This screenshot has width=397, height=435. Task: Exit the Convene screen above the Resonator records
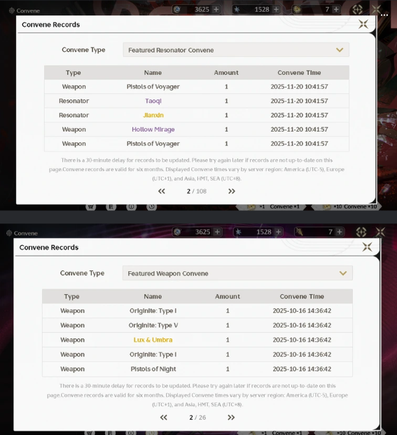(376, 9)
